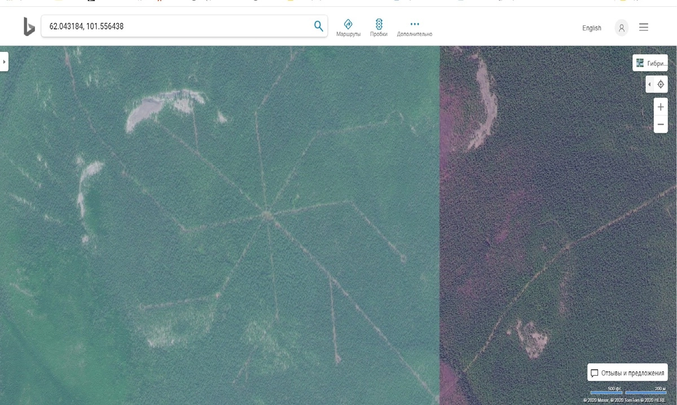Image resolution: width=677 pixels, height=405 pixels.
Task: Zoom out with the minus button
Action: tap(660, 124)
